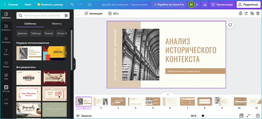Select the English Class template
The image size is (262, 119).
coord(55,94)
